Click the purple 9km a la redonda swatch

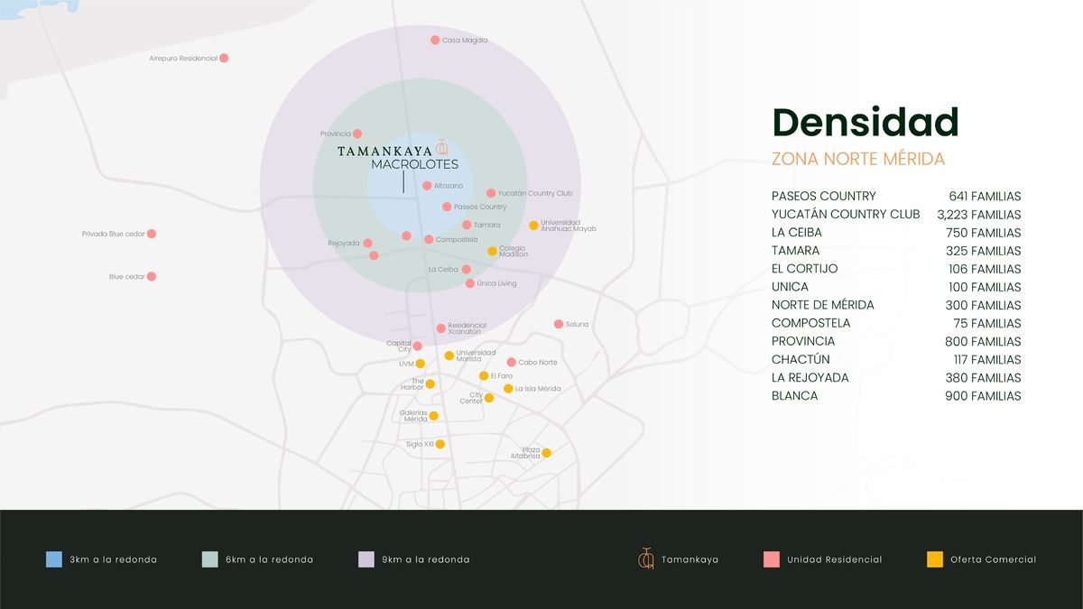[366, 559]
